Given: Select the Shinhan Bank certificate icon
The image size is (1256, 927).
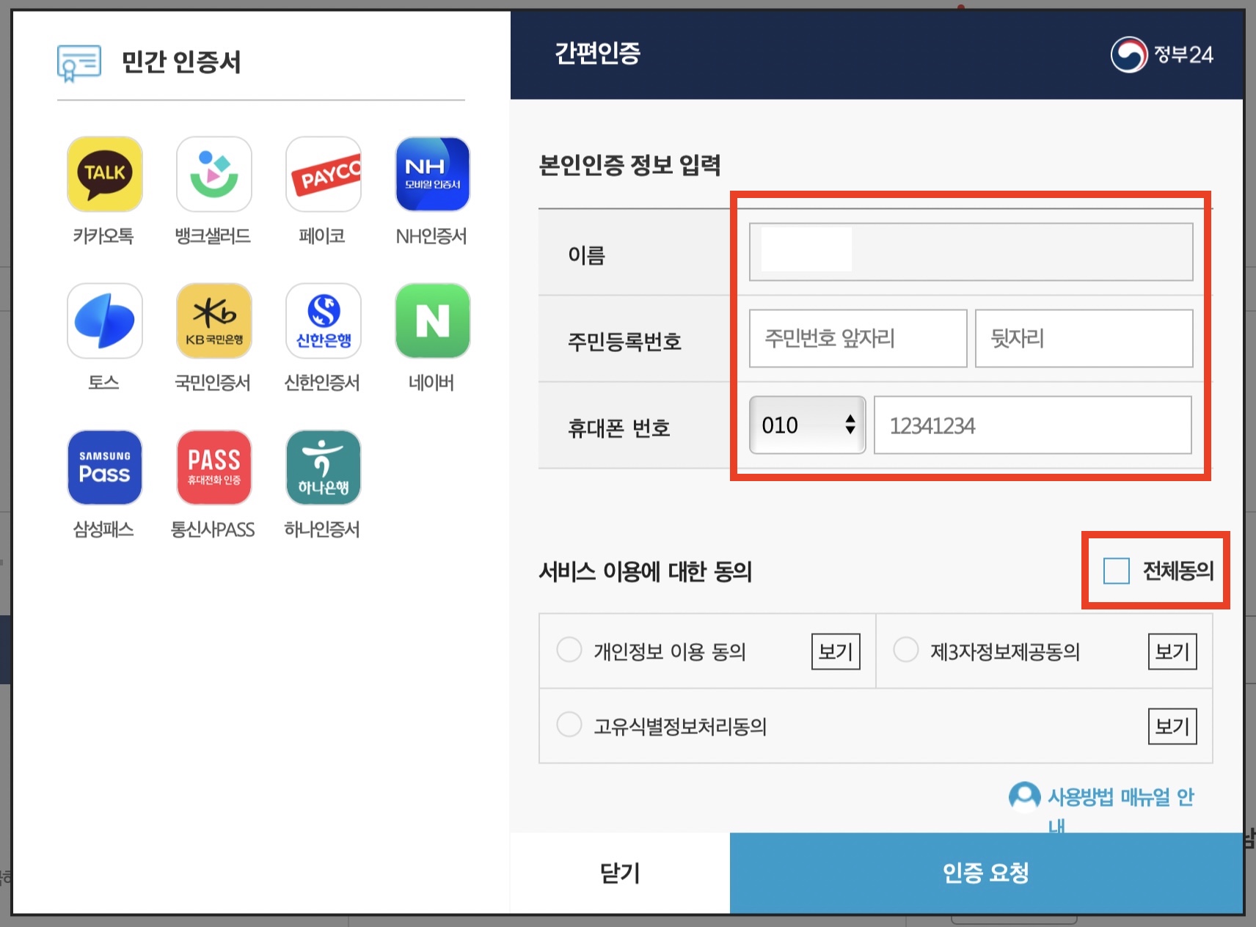Looking at the screenshot, I should coord(323,320).
